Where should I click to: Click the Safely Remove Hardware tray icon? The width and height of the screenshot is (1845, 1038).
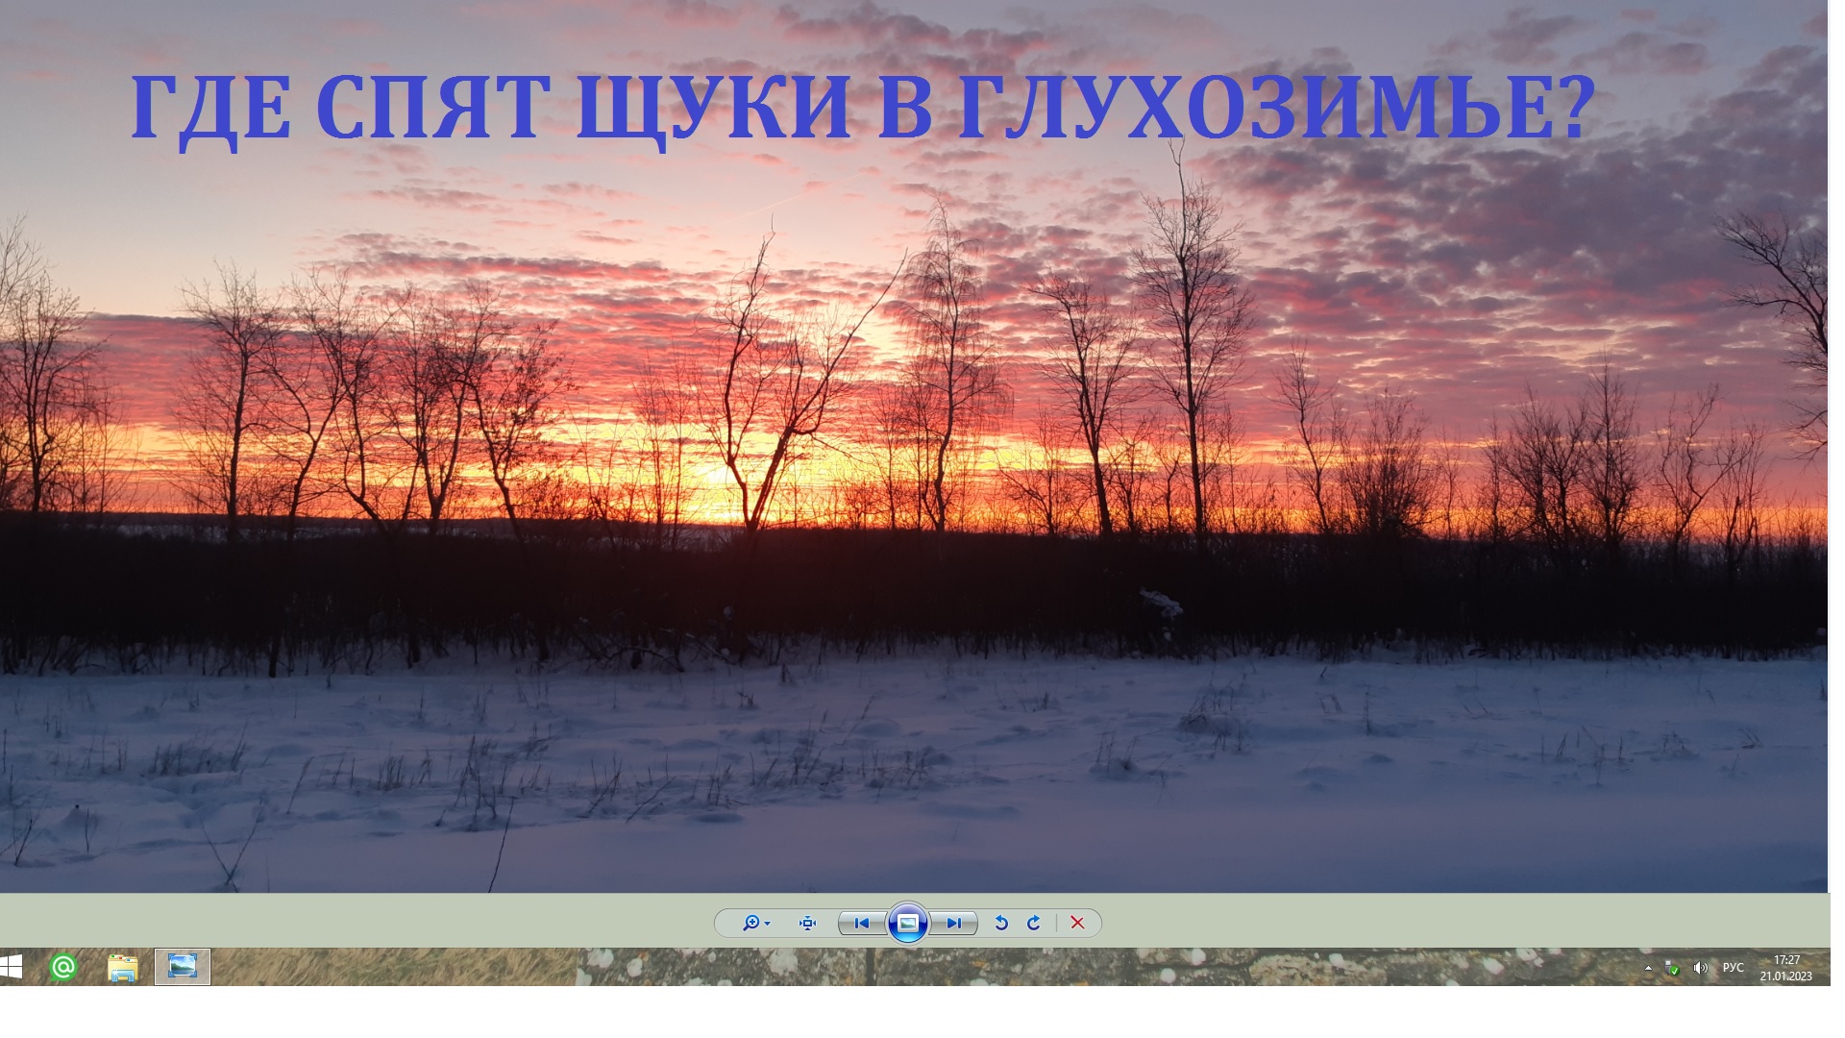(1673, 969)
